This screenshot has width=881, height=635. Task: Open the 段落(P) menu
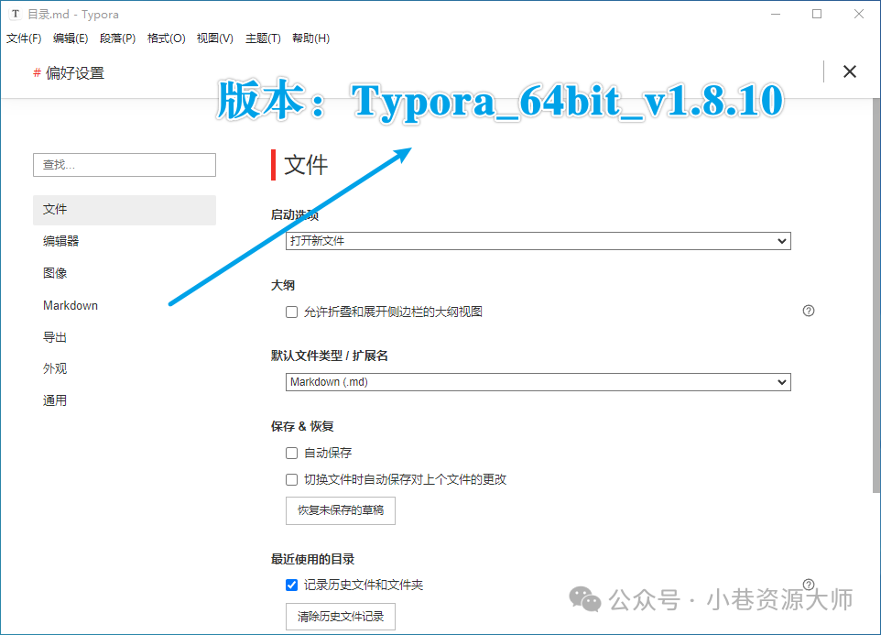pyautogui.click(x=117, y=38)
